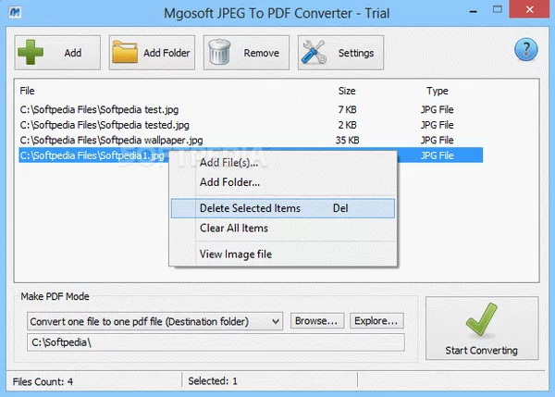Minimize the converter window
This screenshot has width=555, height=397.
[473, 11]
